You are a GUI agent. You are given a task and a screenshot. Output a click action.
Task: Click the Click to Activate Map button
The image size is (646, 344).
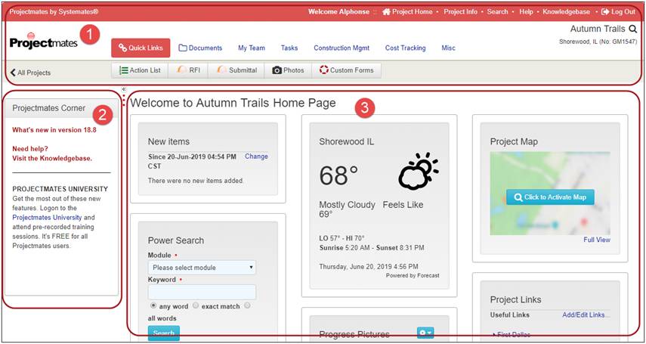(550, 197)
